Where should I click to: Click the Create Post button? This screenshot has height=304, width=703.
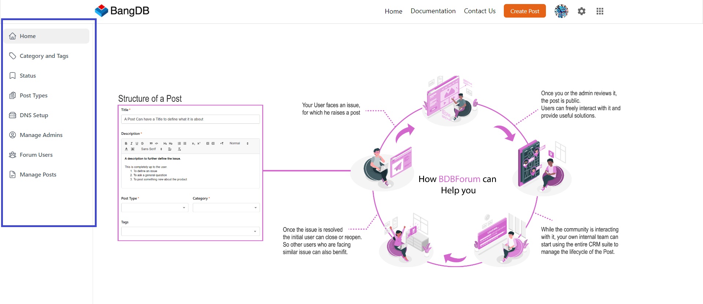525,11
